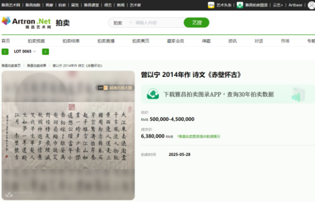Click the 新闻 link in top bar

click(x=121, y=5)
